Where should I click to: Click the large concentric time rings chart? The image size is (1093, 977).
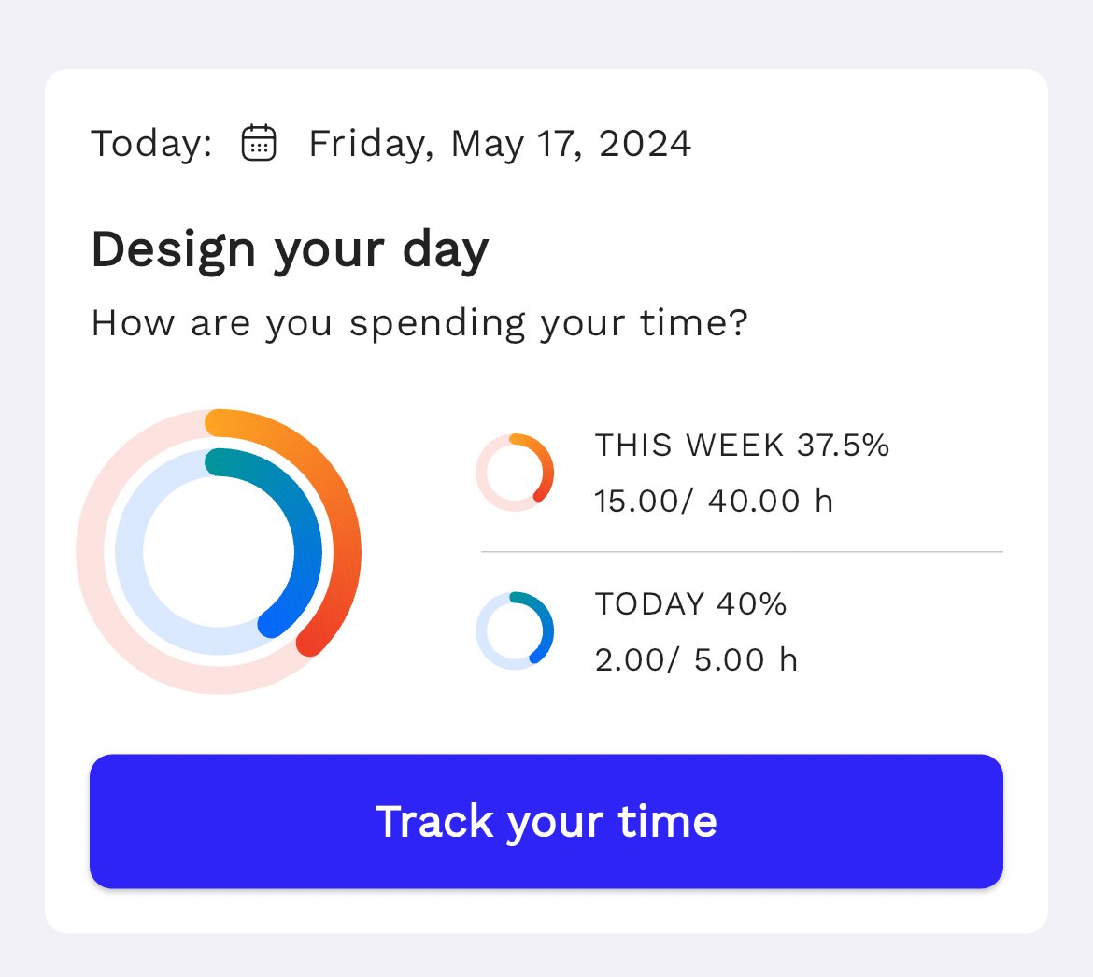click(221, 549)
